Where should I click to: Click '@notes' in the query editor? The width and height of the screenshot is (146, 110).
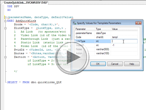19,53
